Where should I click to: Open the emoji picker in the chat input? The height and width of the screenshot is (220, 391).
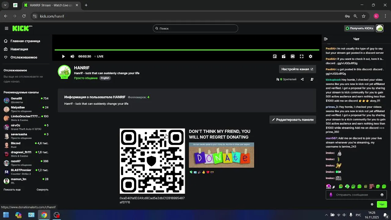click(382, 195)
